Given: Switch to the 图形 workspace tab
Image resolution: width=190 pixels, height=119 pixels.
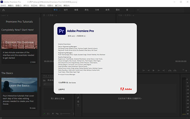Looking at the screenshot, I should point(118,10).
